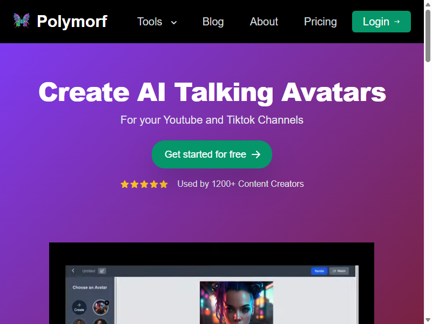This screenshot has height=324, width=432.
Task: Click the arrow icon in Login button
Action: 397,22
